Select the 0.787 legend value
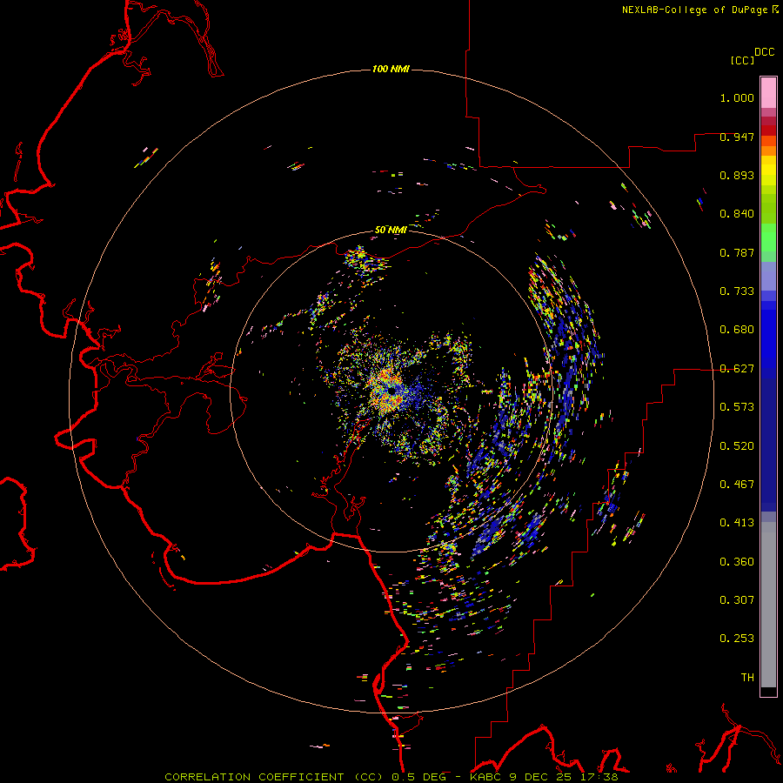Viewport: 783px width, 783px height. click(x=737, y=252)
